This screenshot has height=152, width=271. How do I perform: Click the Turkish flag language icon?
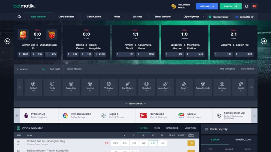[255, 6]
